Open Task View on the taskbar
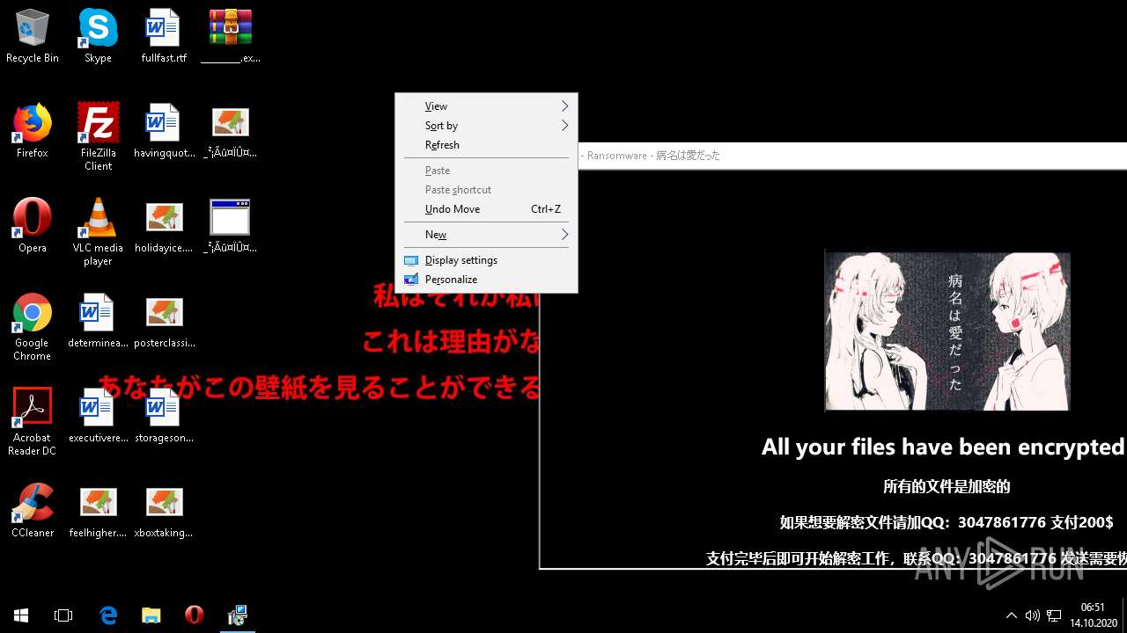Screen dimensions: 1127x633 tap(63, 615)
